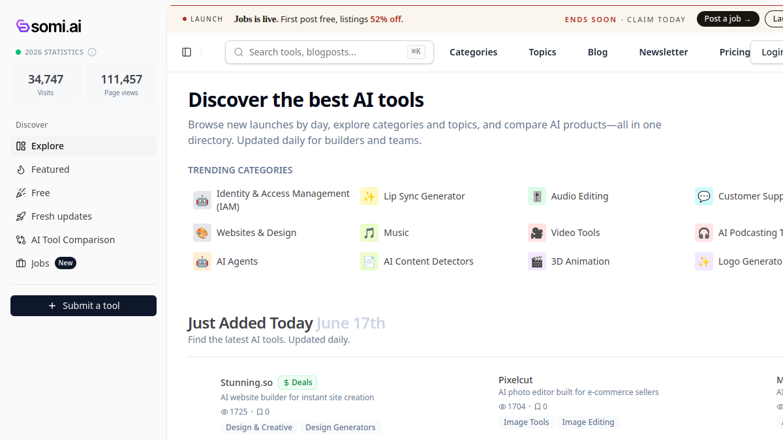Image resolution: width=783 pixels, height=440 pixels.
Task: Click the Image Tools tag
Action: point(527,422)
